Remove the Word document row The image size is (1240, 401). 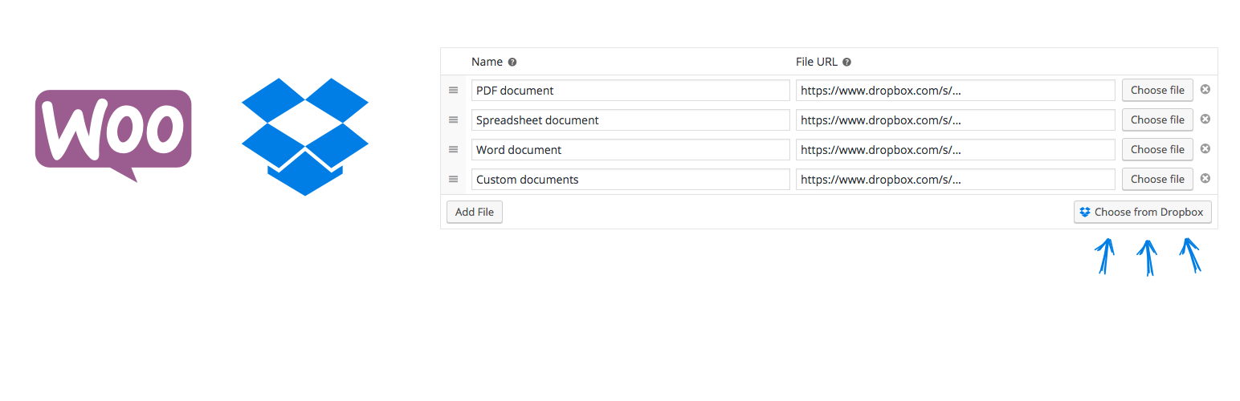pos(1205,148)
